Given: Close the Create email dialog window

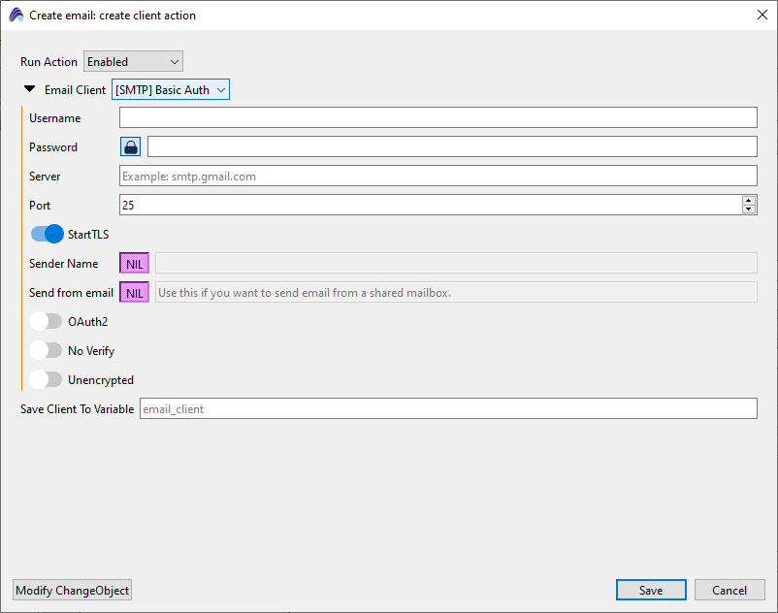Looking at the screenshot, I should 762,15.
